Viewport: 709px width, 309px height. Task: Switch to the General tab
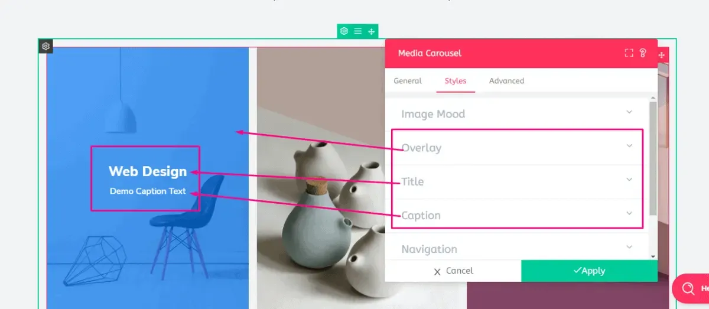pyautogui.click(x=408, y=81)
